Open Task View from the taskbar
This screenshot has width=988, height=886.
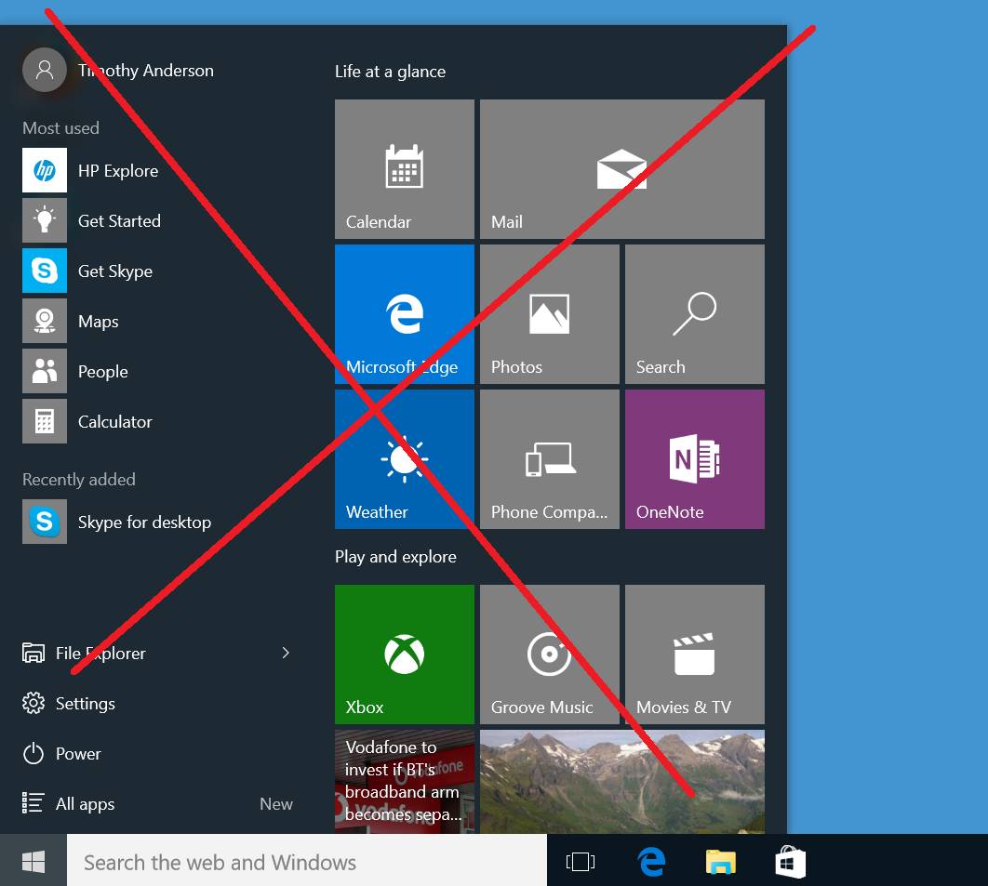[581, 862]
